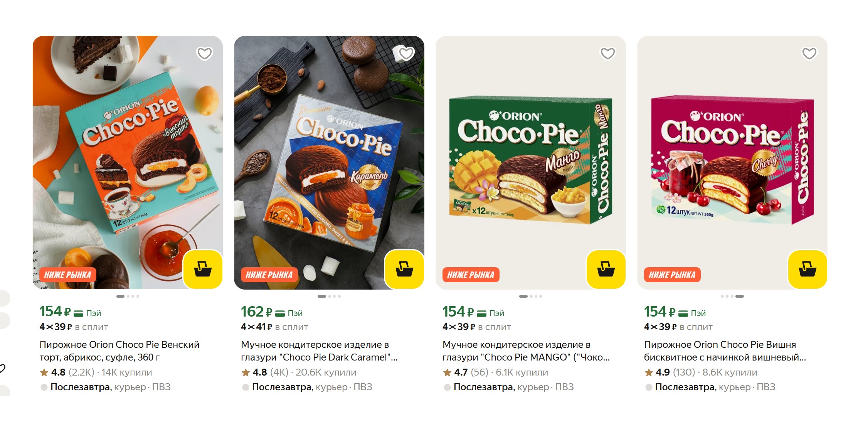Open Choco Pie Dark Caramel title link

319,351
